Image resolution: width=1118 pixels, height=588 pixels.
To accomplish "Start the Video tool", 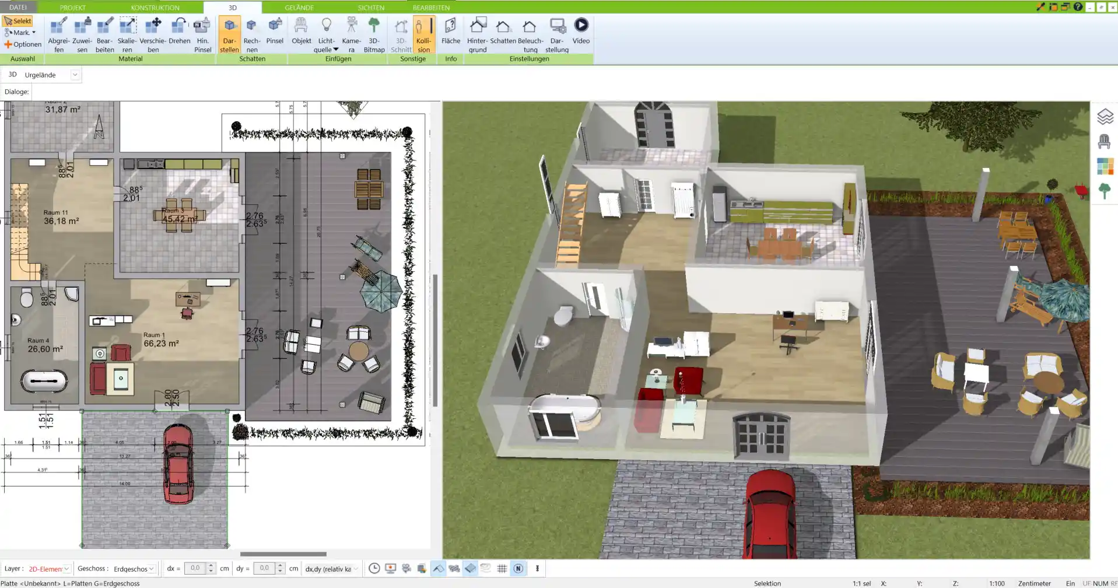I will (x=581, y=31).
